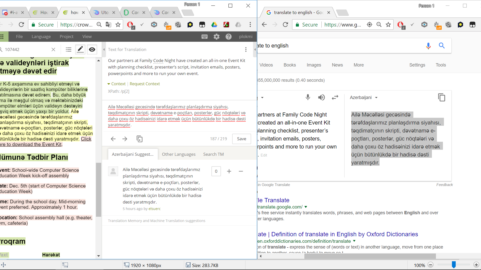Image resolution: width=481 pixels, height=270 pixels.
Task: Open the Project menu in Crowdin
Action: (x=66, y=36)
